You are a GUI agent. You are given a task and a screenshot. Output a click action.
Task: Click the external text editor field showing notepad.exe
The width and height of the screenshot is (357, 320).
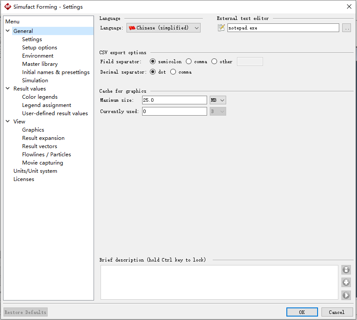283,28
